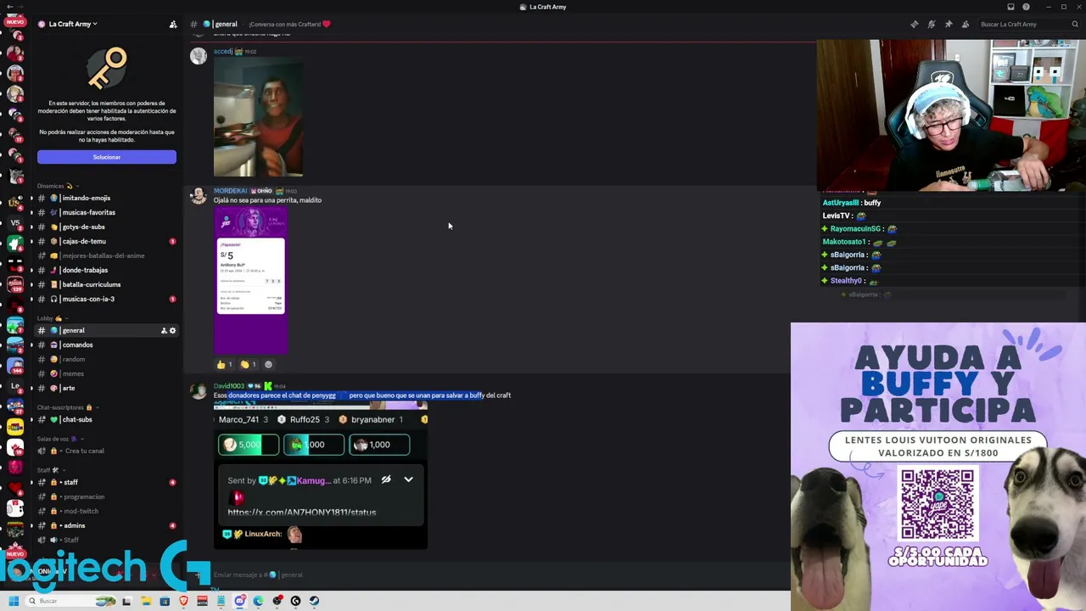Open the memes channel
The image size is (1086, 611).
(x=107, y=373)
